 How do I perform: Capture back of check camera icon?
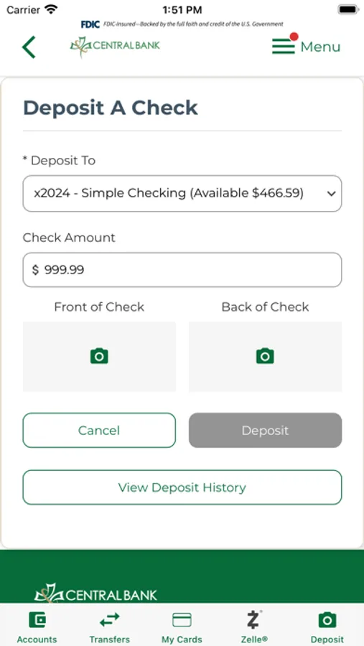pyautogui.click(x=265, y=356)
